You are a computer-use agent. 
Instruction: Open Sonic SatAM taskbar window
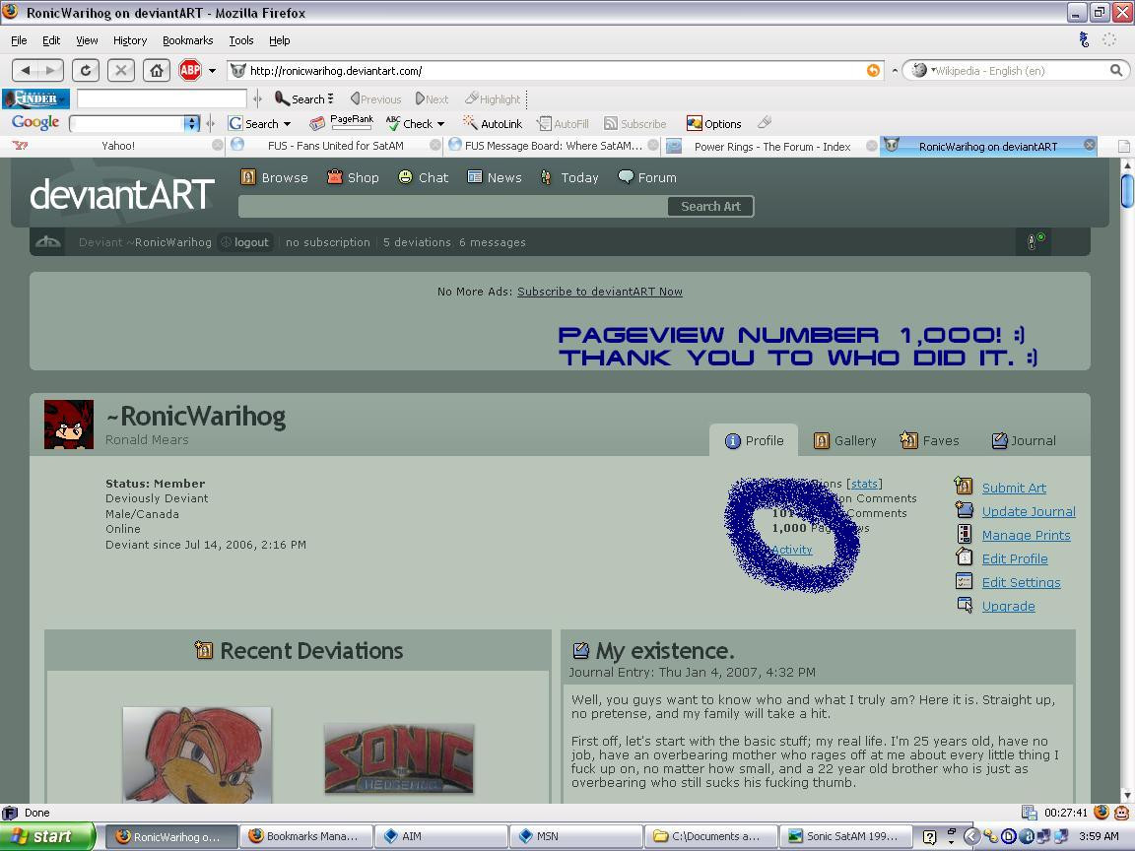pyautogui.click(x=844, y=836)
